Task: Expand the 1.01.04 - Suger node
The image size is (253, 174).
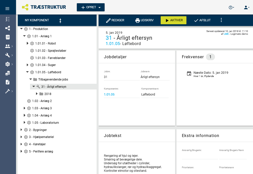Action: 28,65
